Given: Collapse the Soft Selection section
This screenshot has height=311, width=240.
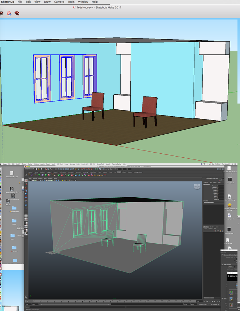Looking at the screenshot, I should (222, 265).
